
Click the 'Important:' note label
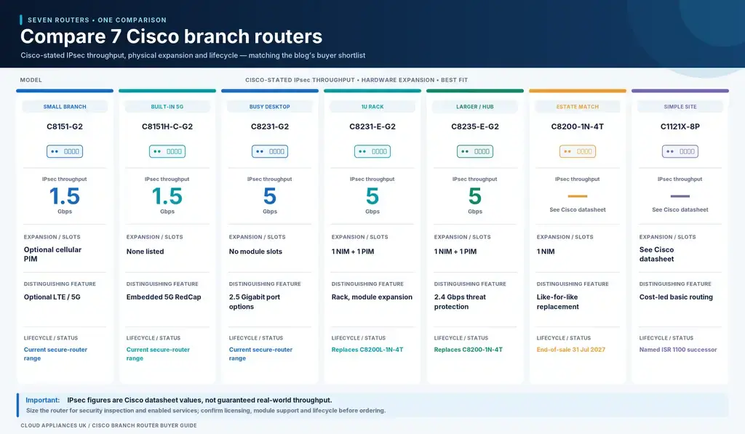pyautogui.click(x=43, y=401)
